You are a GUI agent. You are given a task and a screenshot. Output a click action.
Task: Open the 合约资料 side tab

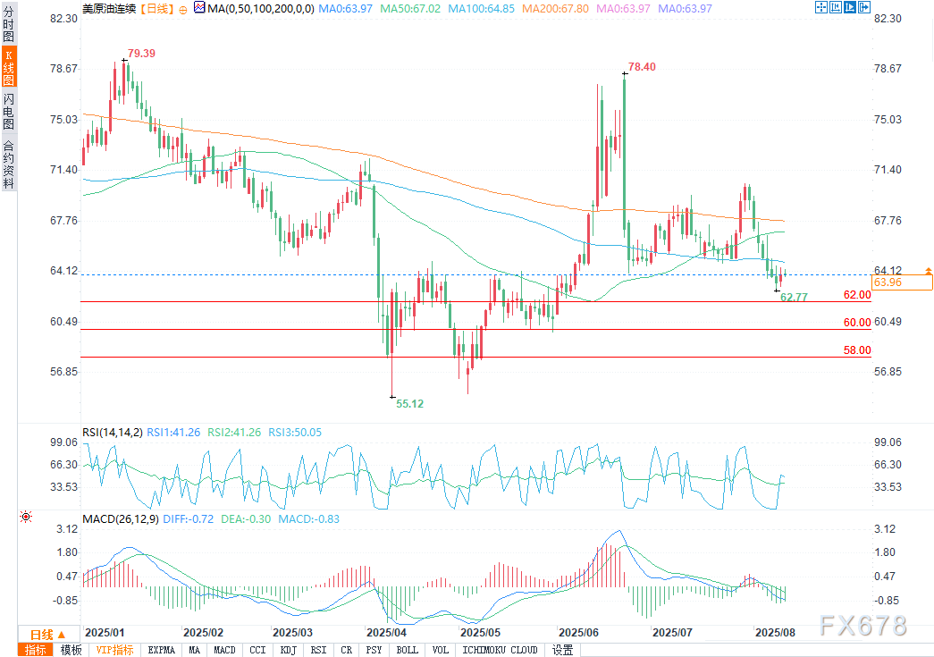(8, 164)
